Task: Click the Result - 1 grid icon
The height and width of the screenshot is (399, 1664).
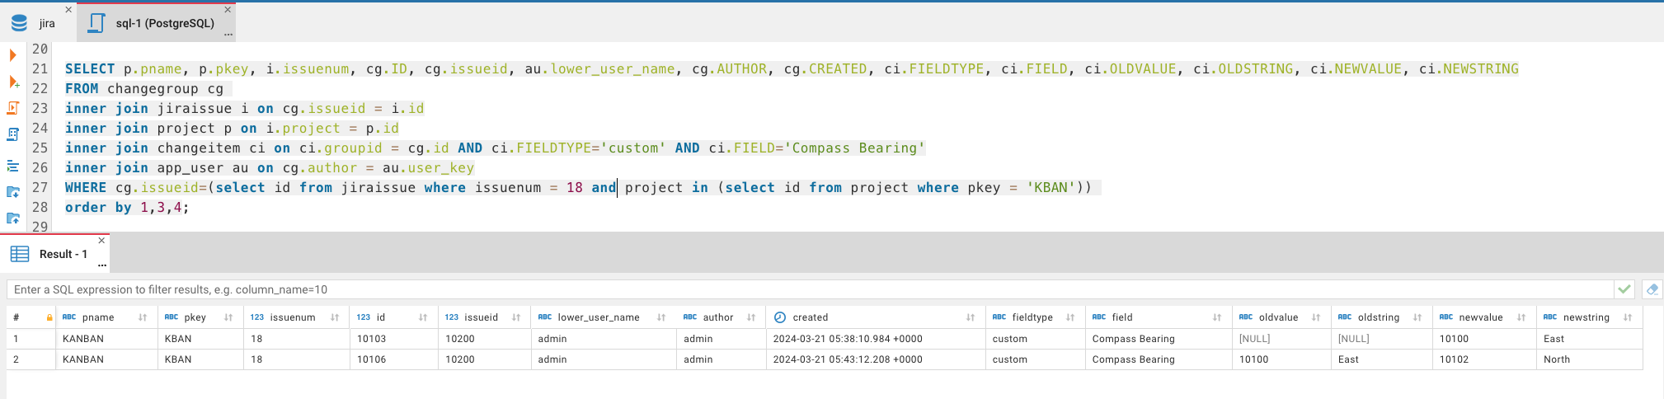Action: 20,254
